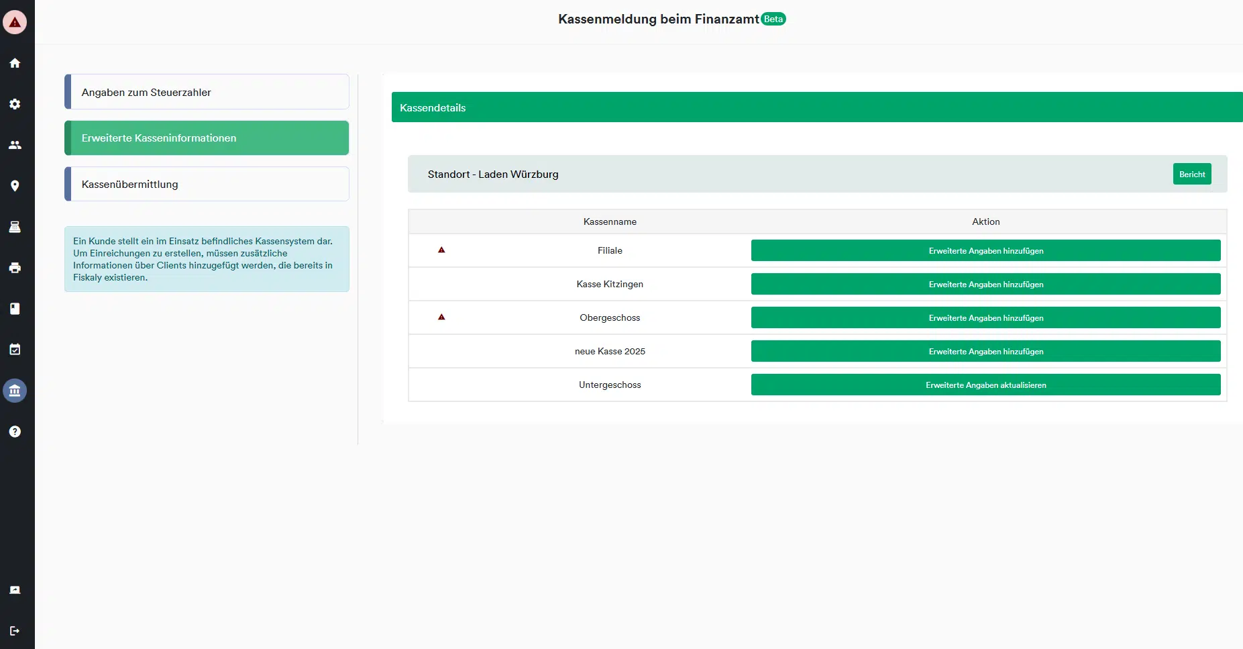Click the blue info box about Fiskaly clients
The image size is (1243, 649).
pos(207,259)
